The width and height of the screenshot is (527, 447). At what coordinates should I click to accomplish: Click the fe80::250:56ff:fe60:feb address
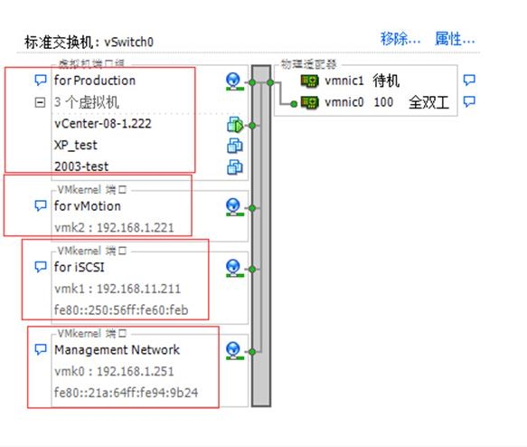point(121,310)
